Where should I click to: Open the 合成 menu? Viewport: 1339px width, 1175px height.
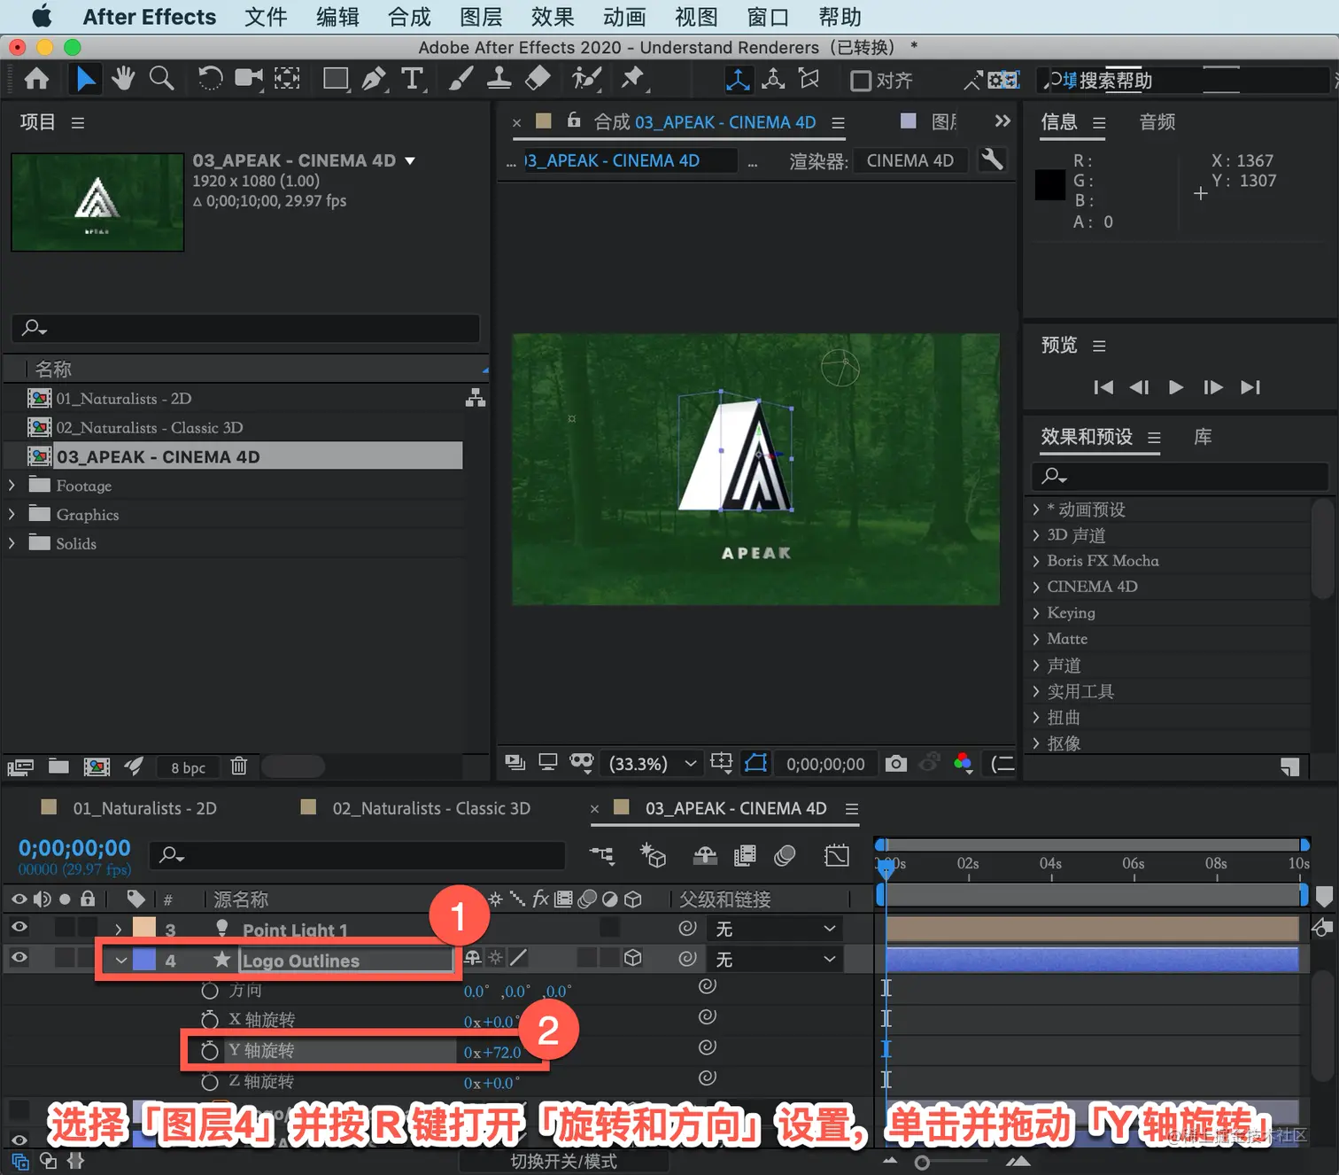coord(409,17)
